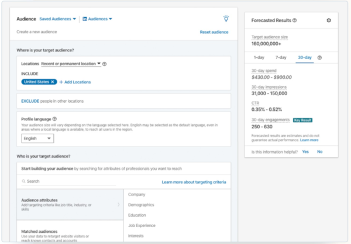This screenshot has width=351, height=244.
Task: Open Saved Audiences dropdown
Action: coord(57,19)
